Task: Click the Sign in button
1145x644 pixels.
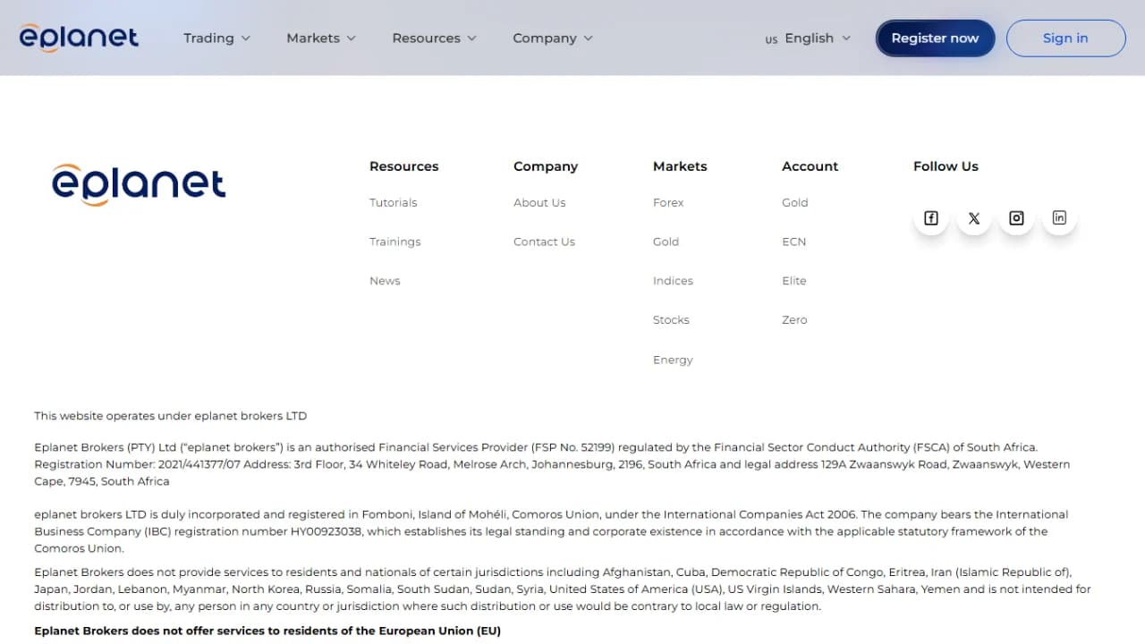Action: [1065, 38]
